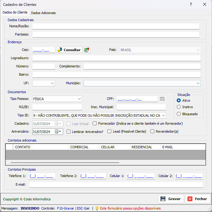
Task: Click 'Este formulário possui opções disponíveis' message
Action: (130, 208)
